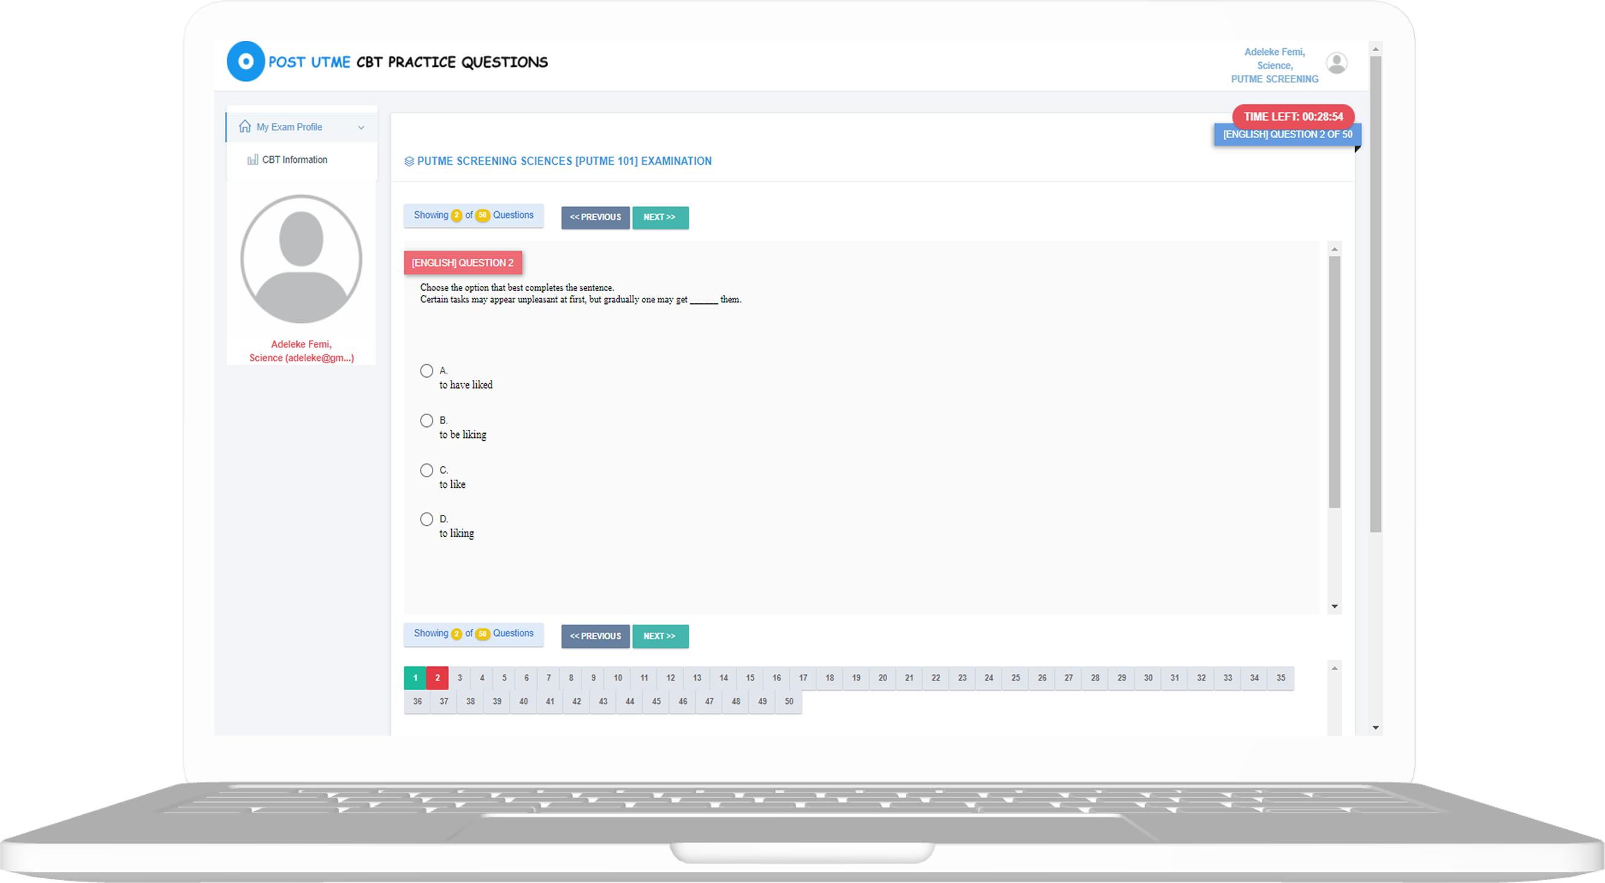Open the CBT Information menu item
The image size is (1605, 883).
click(294, 160)
